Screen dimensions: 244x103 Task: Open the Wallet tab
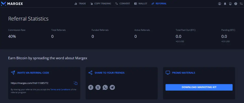pyautogui.click(x=141, y=3)
